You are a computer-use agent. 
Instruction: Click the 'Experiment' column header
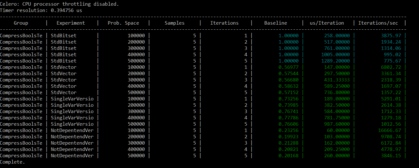coord(71,23)
